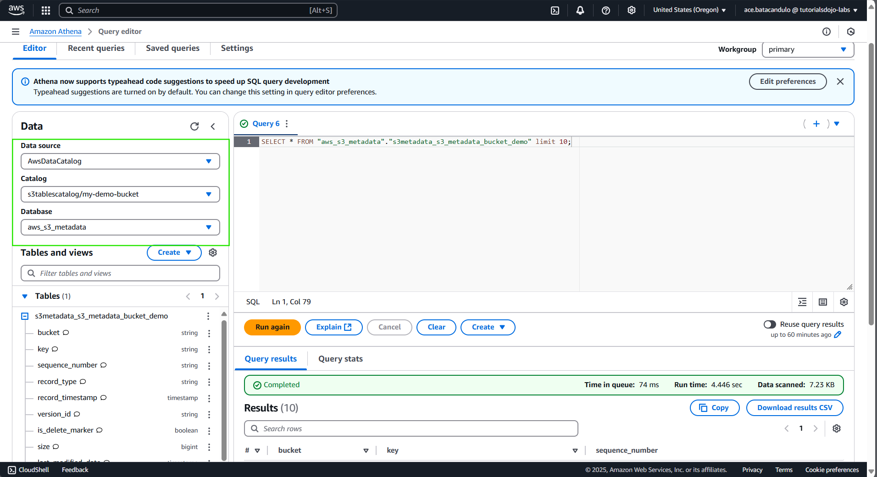Dismiss the typeahead suggestions banner
Viewport: 877px width, 477px height.
pyautogui.click(x=840, y=82)
